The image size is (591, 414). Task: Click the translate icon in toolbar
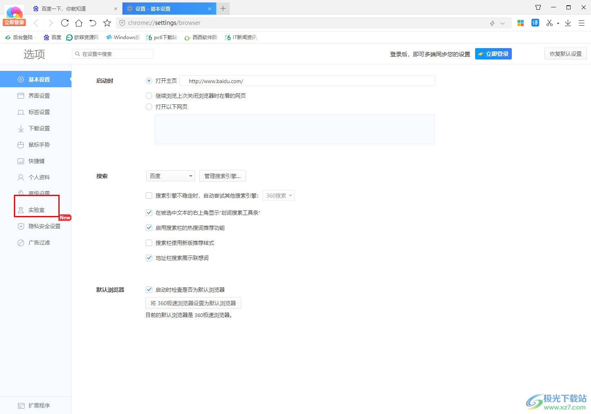click(535, 23)
